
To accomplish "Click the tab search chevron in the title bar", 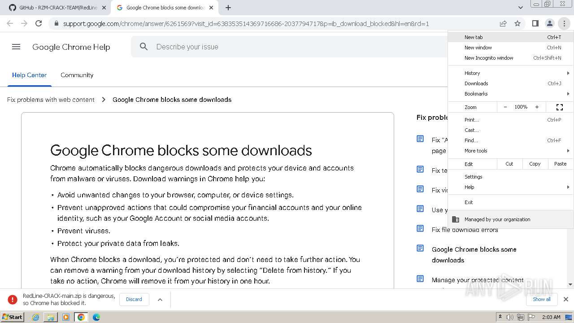I will (520, 8).
